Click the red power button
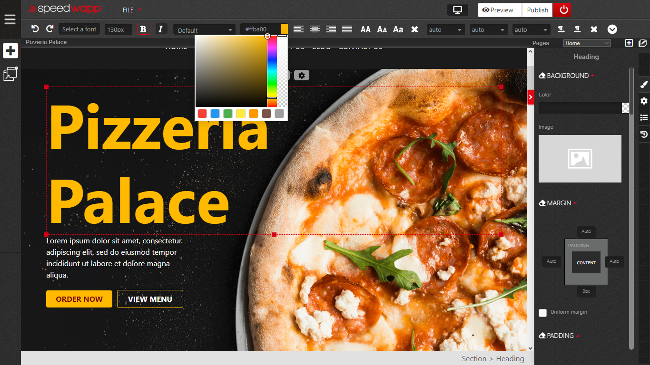 coord(562,10)
